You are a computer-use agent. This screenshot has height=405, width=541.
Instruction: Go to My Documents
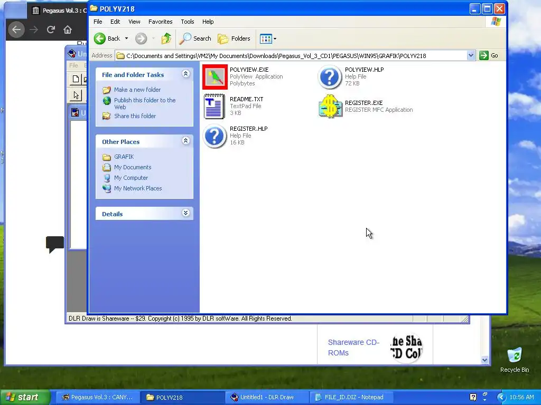[133, 167]
